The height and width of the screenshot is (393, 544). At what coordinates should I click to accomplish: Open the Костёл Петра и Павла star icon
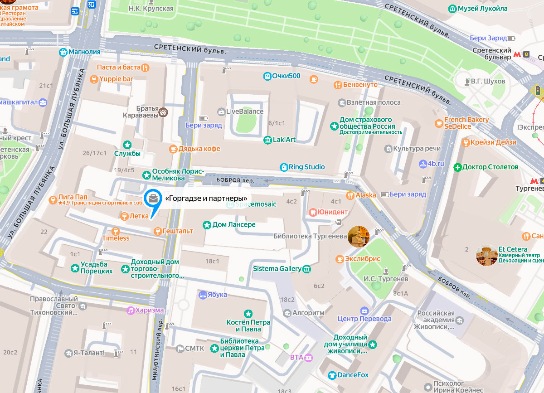[248, 313]
